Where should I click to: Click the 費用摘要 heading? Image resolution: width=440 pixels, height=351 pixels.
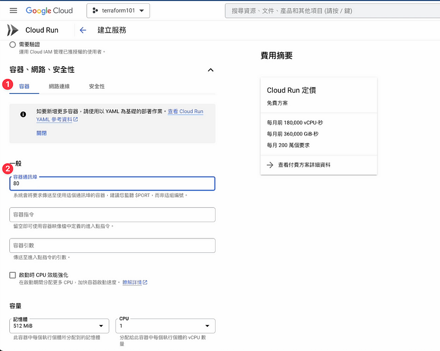point(277,56)
